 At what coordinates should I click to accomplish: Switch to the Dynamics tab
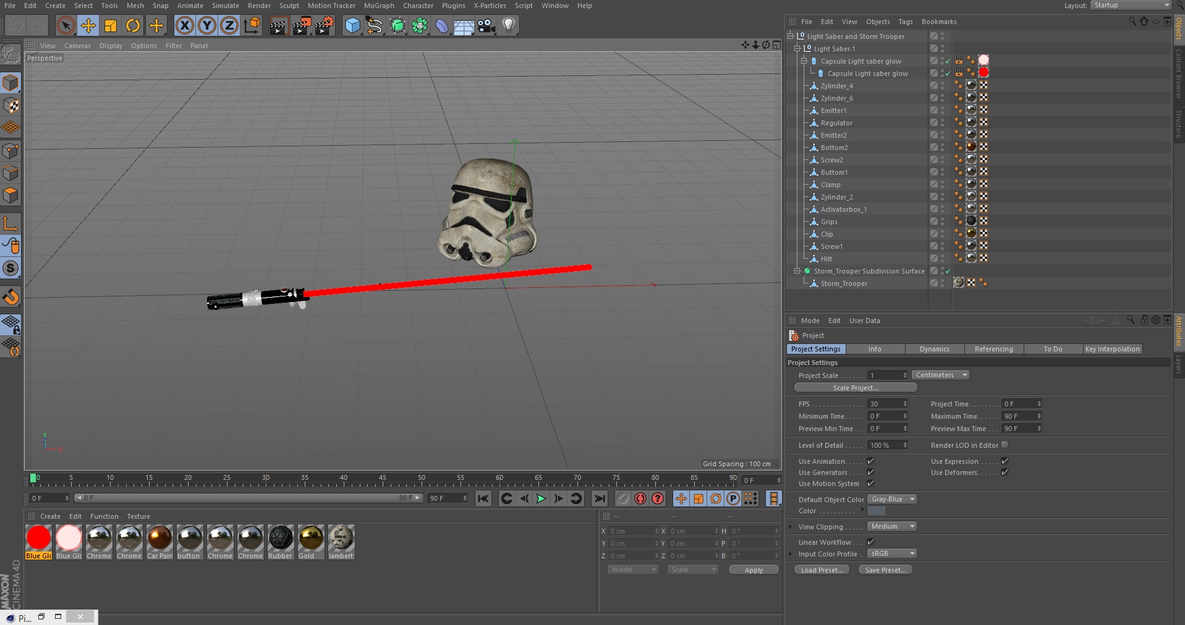point(934,349)
